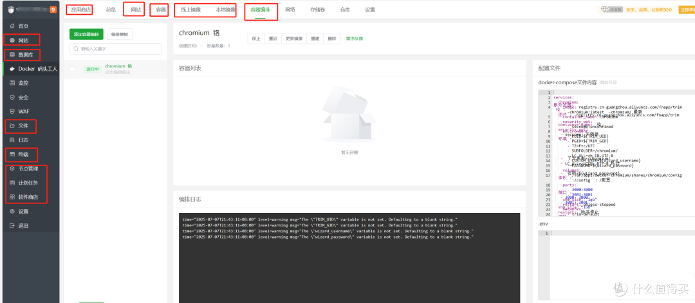Click the 网站 globe icon in sidebar
Viewport: 695px width, 303px height.
12,41
